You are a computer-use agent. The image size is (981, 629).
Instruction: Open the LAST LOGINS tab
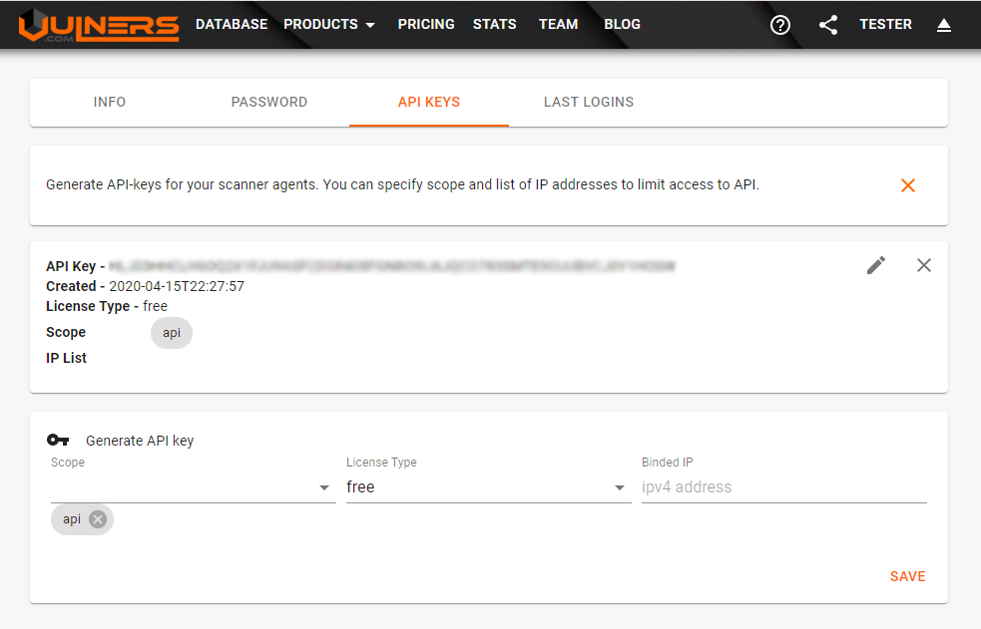[589, 102]
